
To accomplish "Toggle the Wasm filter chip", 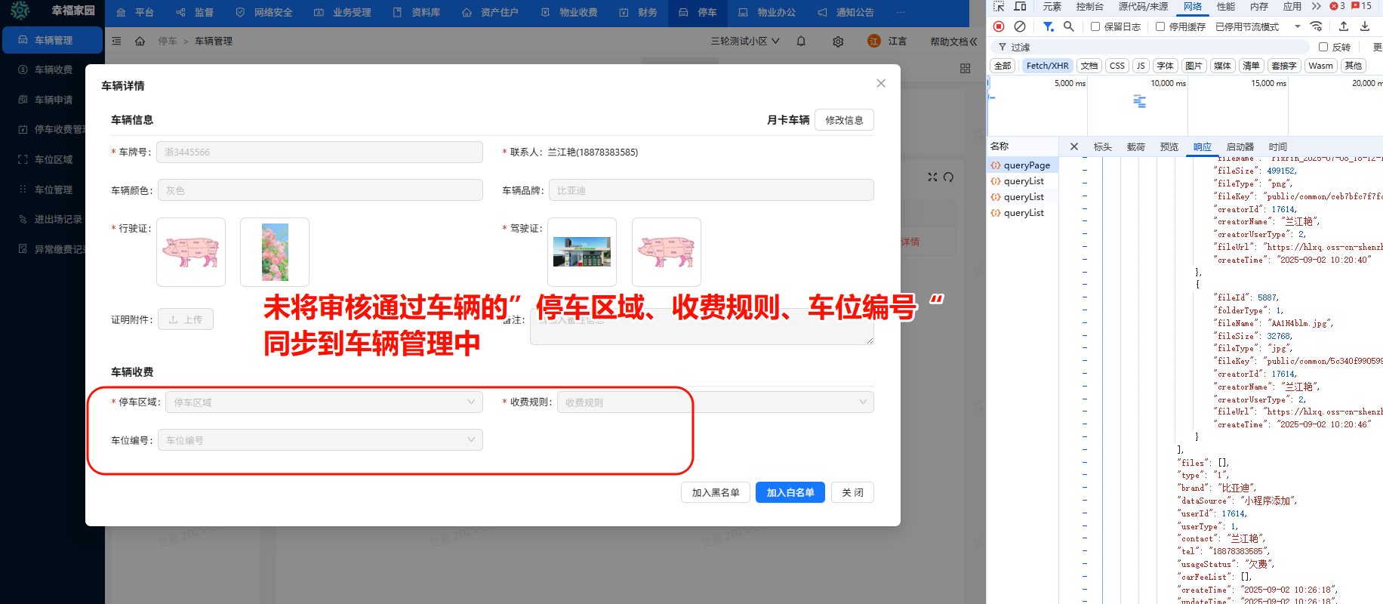I will pyautogui.click(x=1320, y=66).
